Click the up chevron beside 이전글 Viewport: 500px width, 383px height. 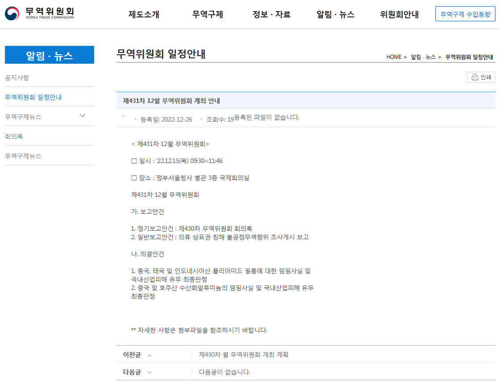[x=149, y=355]
